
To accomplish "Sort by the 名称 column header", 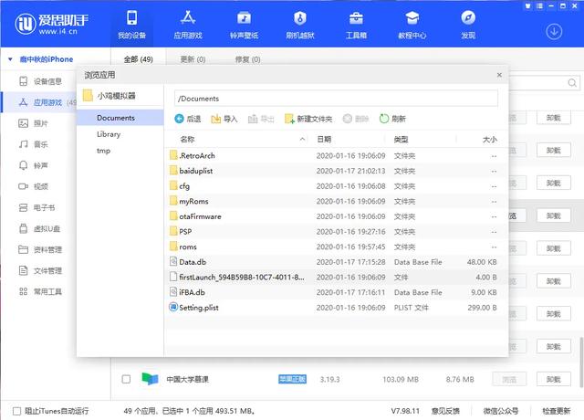I will 187,139.
